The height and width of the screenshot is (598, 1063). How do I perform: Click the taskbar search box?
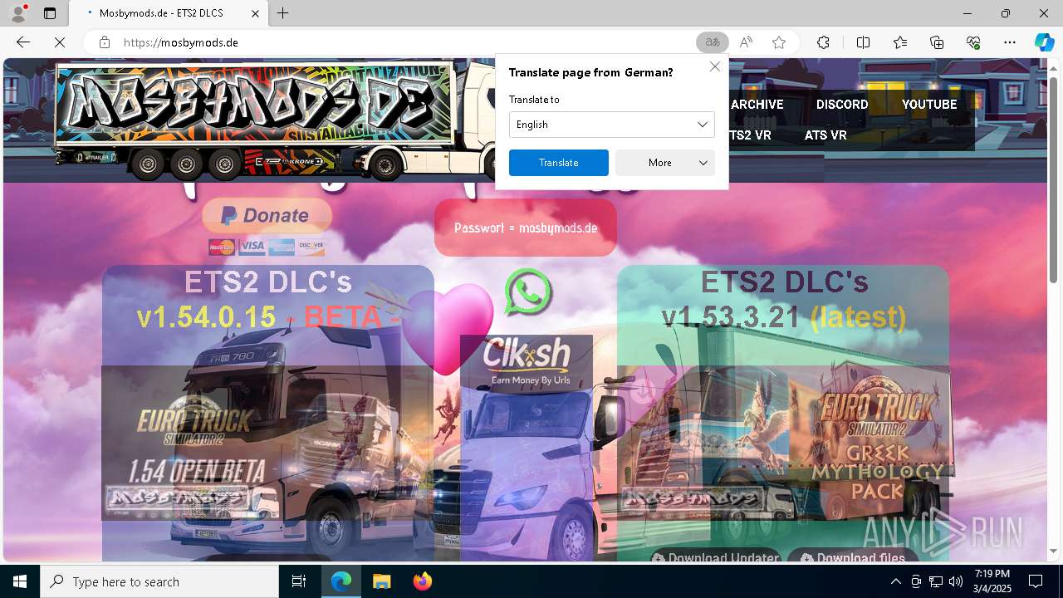159,581
